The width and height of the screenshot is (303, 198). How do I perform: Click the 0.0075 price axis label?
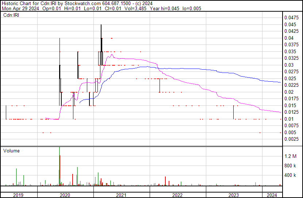291,126
